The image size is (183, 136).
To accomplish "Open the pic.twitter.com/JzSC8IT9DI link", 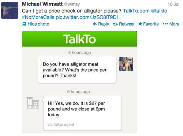I will [87, 17].
